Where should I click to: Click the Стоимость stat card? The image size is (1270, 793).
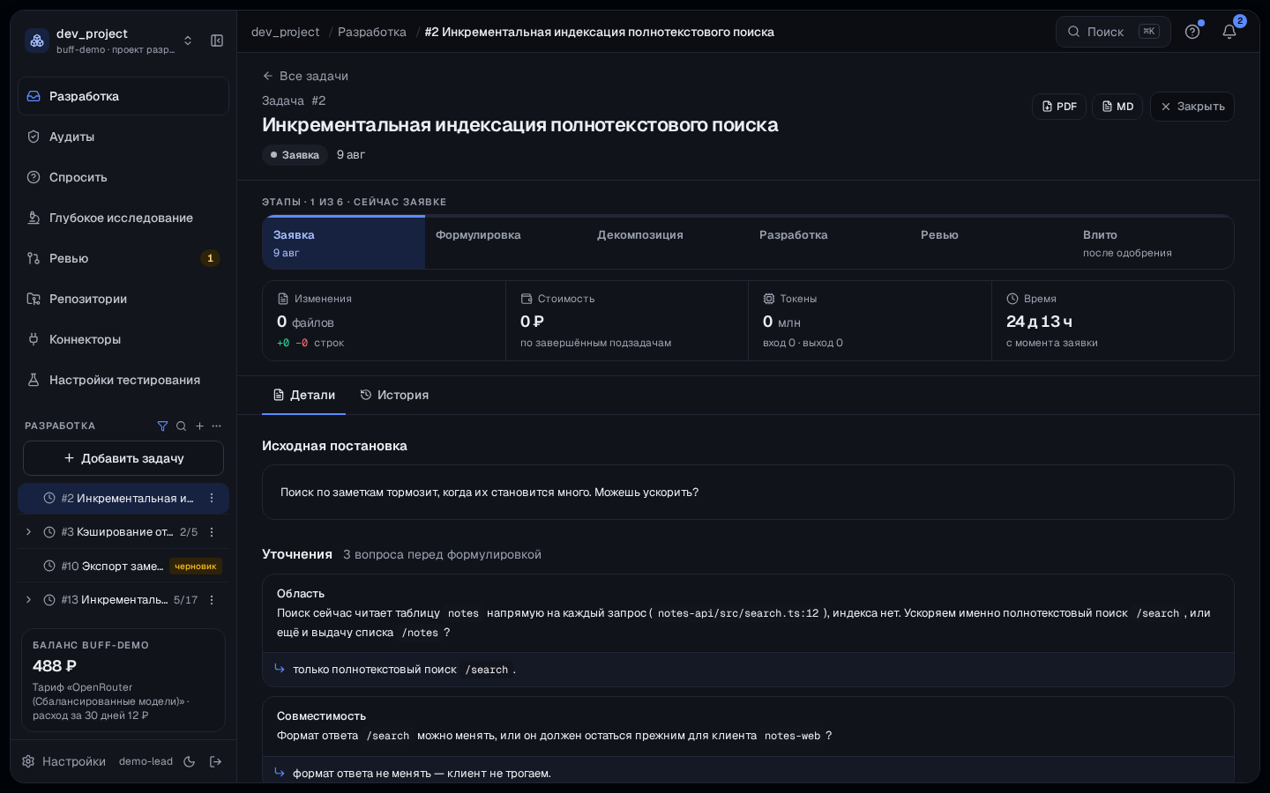point(627,321)
